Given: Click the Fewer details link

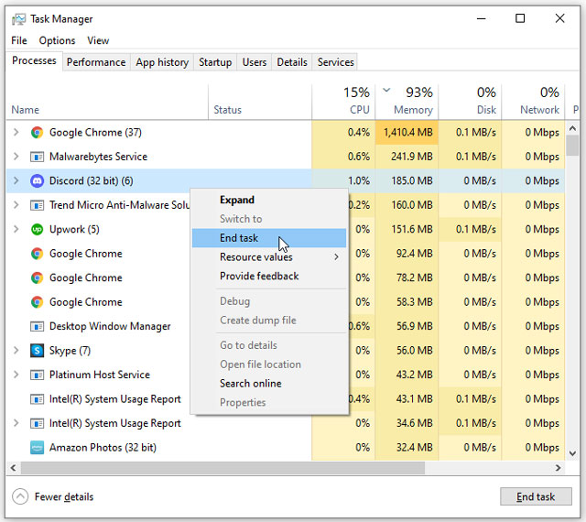Looking at the screenshot, I should click(64, 497).
